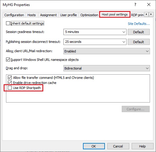Screen dimensions: 156x152
Task: Switch to the Hosts tab
Action: (x=32, y=15)
